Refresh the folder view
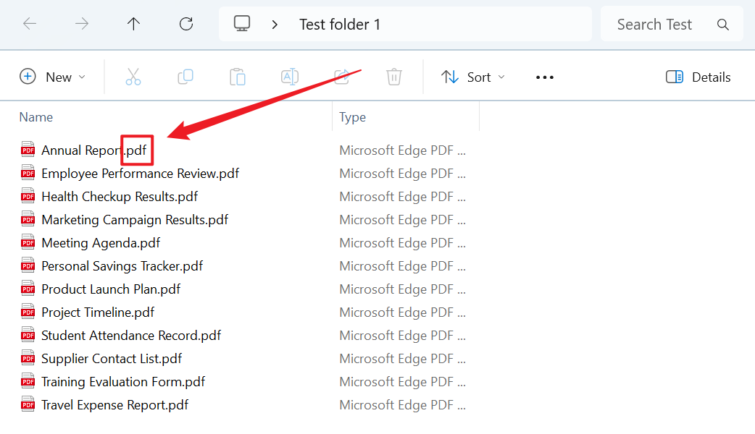This screenshot has width=755, height=434. (185, 23)
